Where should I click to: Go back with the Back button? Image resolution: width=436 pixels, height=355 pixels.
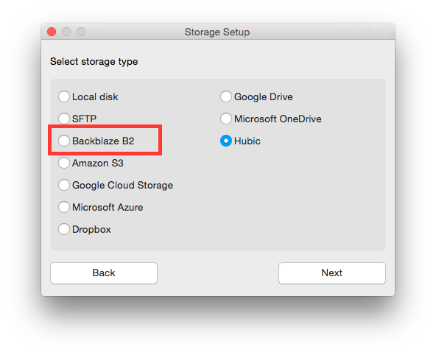point(104,273)
